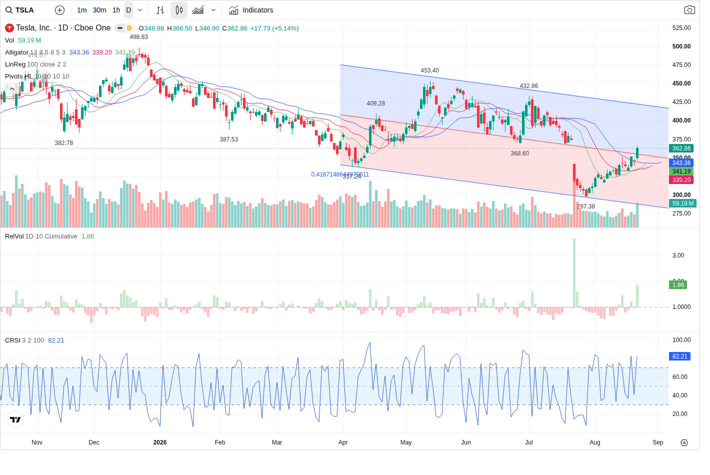Click the Tesla logo icon in the legend
This screenshot has height=475, width=710.
click(x=9, y=28)
